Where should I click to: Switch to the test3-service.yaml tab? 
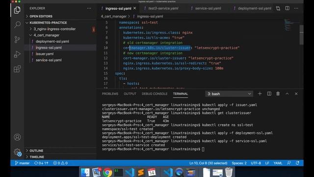point(163,8)
